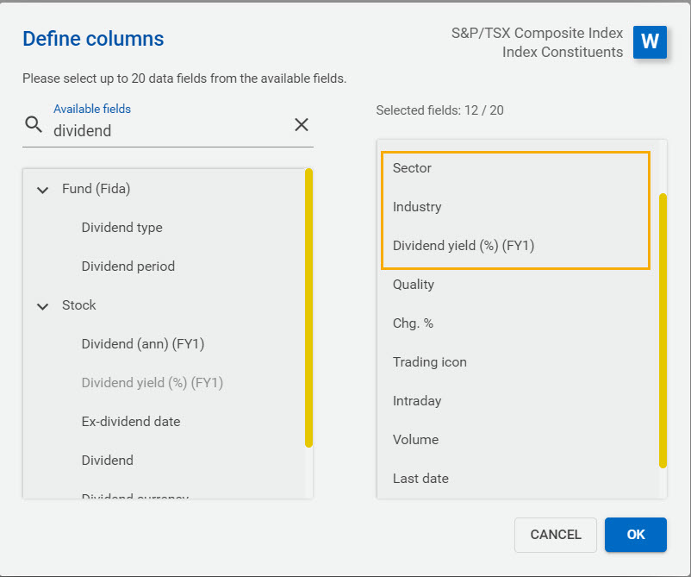Select Ex-dividend date under Stock
The width and height of the screenshot is (691, 577).
[130, 421]
